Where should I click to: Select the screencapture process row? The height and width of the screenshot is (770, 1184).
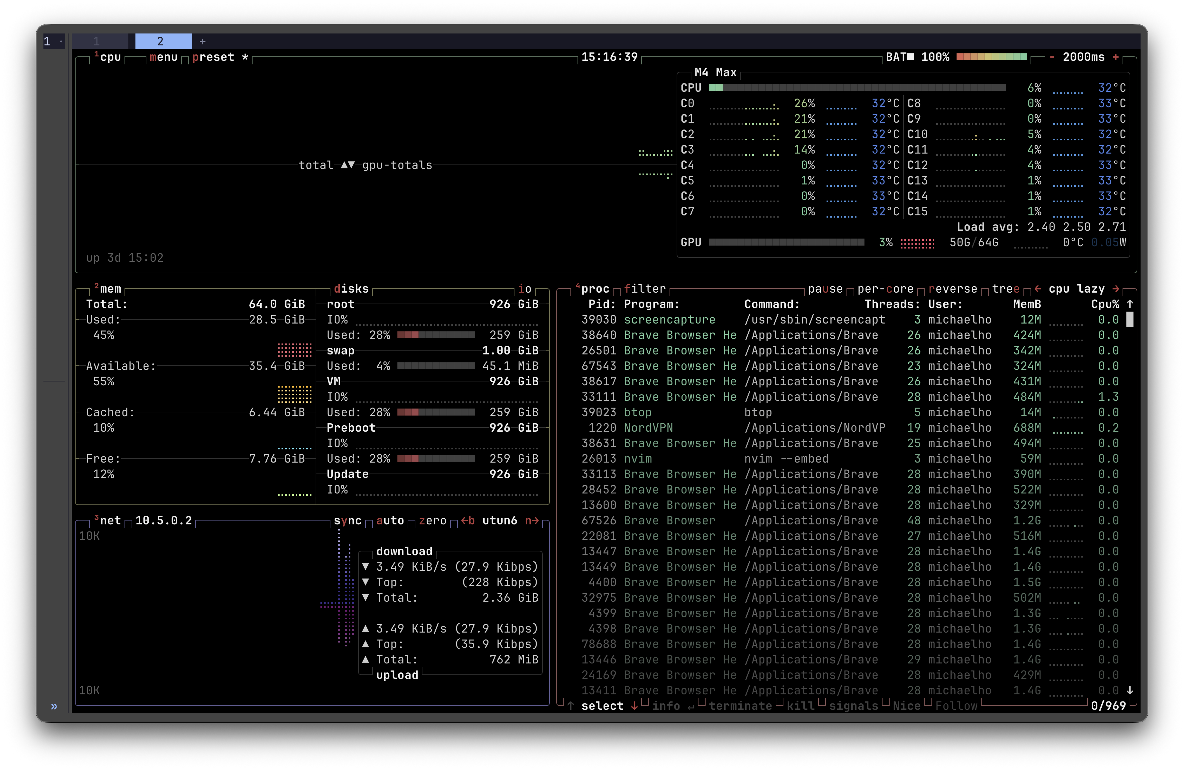[x=850, y=320]
